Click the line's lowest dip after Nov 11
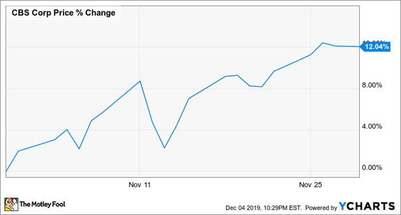The width and height of the screenshot is (401, 215). (x=164, y=148)
